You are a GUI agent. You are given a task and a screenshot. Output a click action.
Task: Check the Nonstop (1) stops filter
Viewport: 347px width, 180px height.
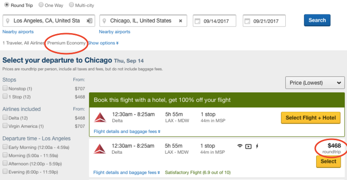click(5, 88)
